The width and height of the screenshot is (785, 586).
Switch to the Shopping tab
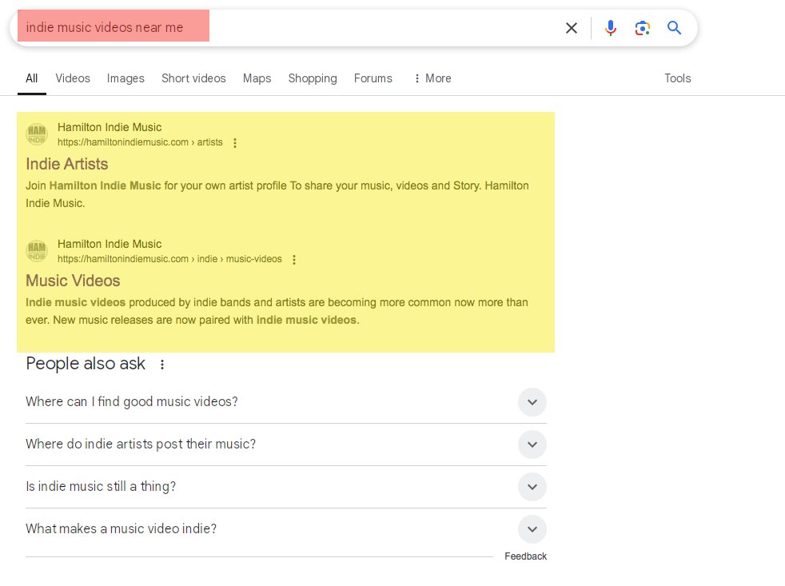pyautogui.click(x=313, y=78)
